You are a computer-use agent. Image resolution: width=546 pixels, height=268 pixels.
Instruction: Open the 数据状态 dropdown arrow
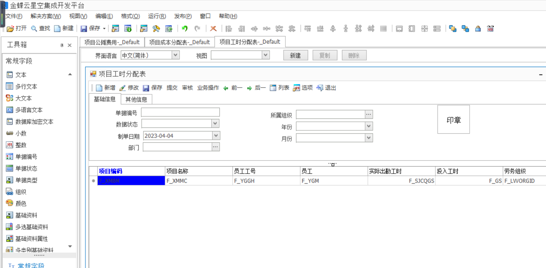coord(215,124)
